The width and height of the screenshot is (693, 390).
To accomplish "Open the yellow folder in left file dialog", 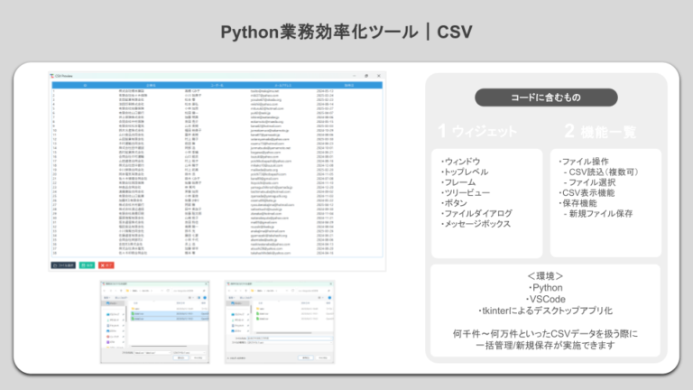I will click(x=137, y=308).
